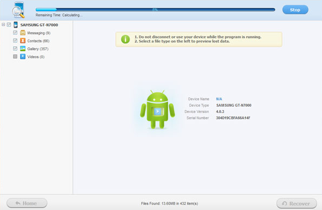Click Remaining Time: Calculating text
The image size is (322, 210).
pos(59,15)
